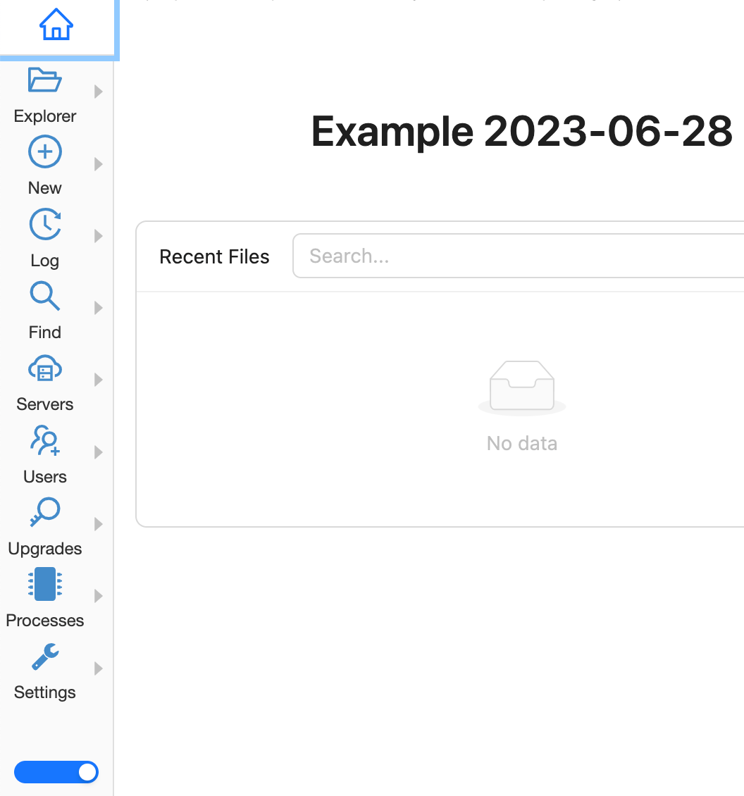Expand the Upgrades submenu arrow

(x=99, y=524)
